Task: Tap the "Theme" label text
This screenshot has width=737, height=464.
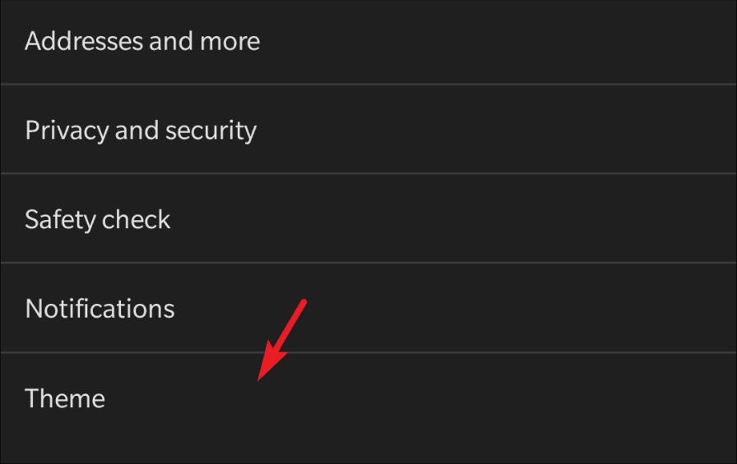Action: pyautogui.click(x=65, y=399)
